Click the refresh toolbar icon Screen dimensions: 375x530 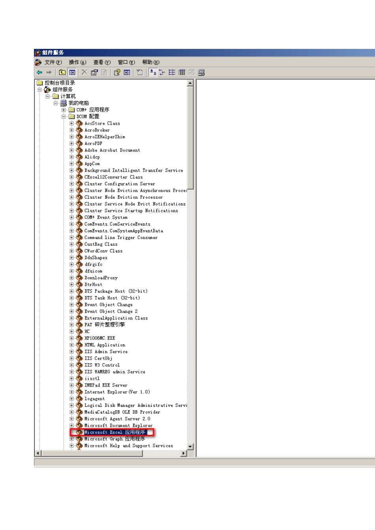pos(104,72)
